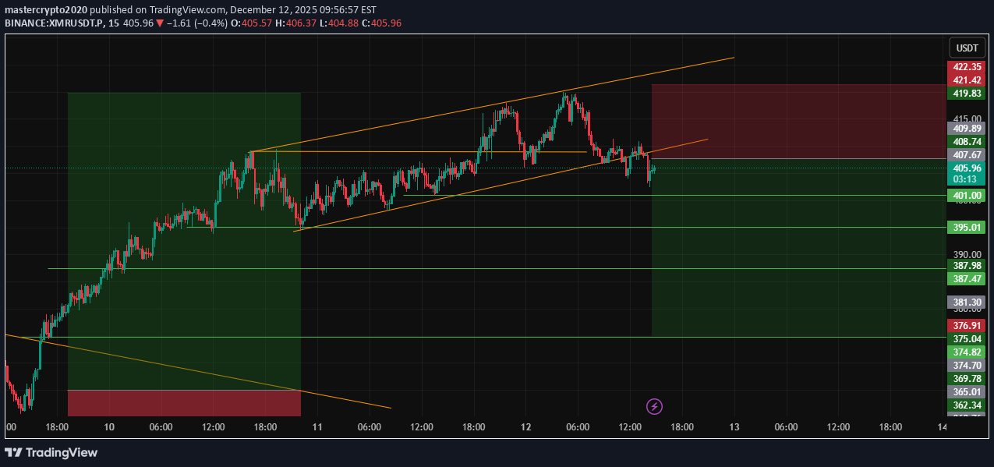
Task: Click the 395.01 support price label
Action: pyautogui.click(x=966, y=227)
